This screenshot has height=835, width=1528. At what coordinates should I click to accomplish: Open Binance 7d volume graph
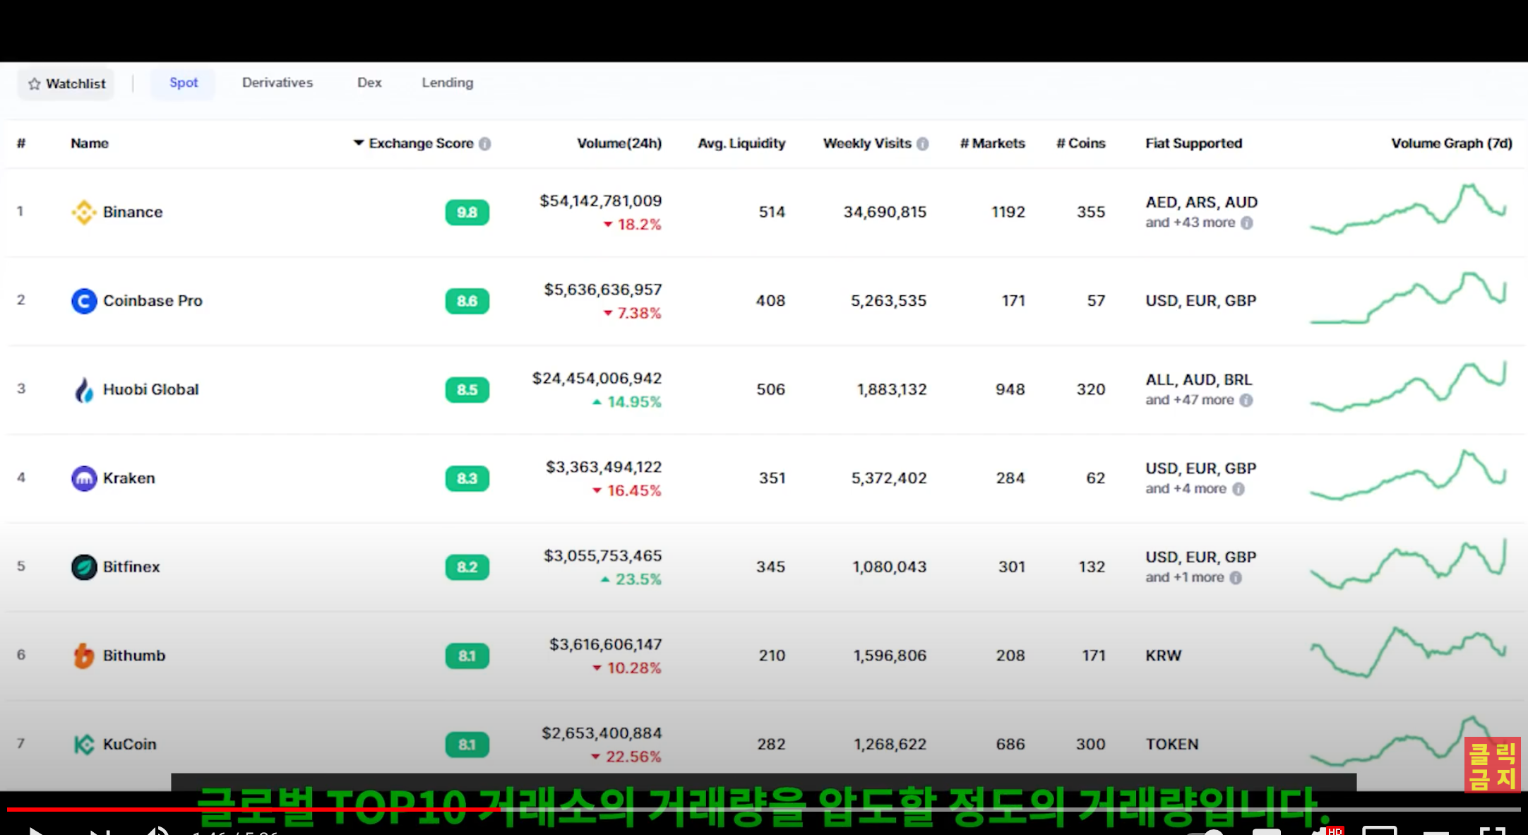point(1409,210)
